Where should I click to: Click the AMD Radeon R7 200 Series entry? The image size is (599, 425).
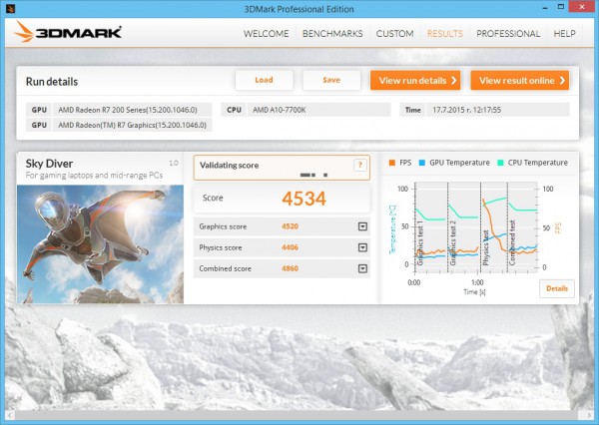pyautogui.click(x=132, y=110)
